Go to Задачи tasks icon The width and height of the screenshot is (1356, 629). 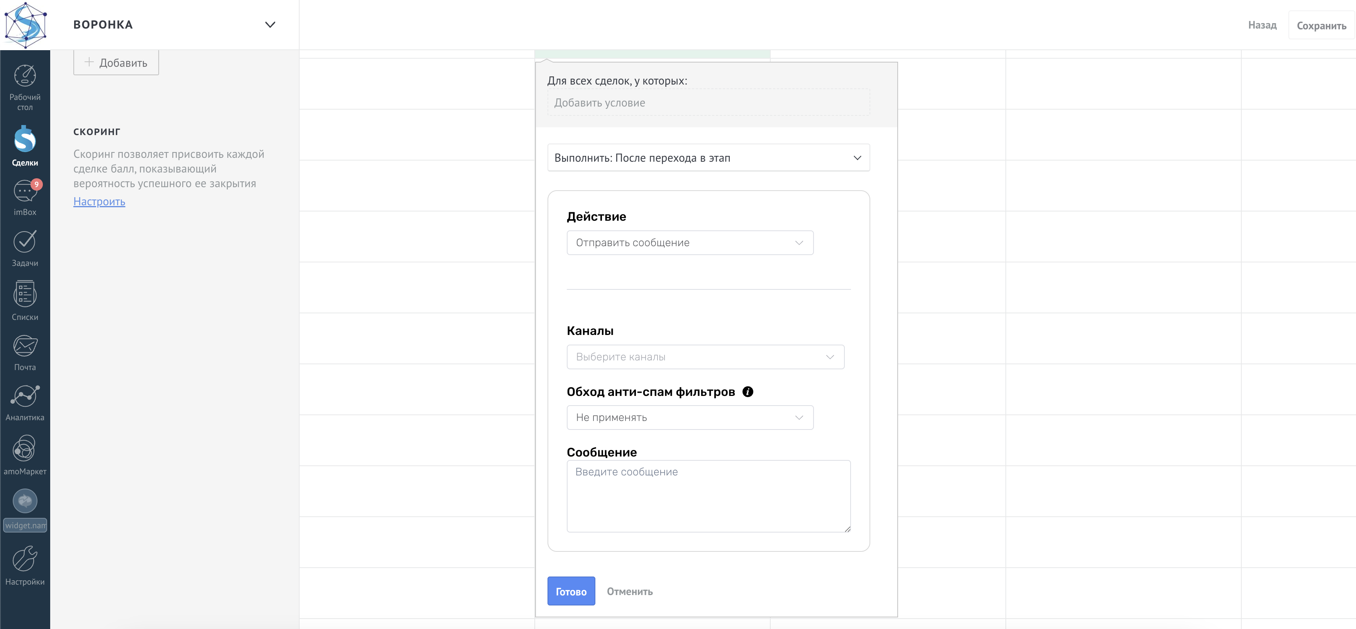click(x=25, y=242)
